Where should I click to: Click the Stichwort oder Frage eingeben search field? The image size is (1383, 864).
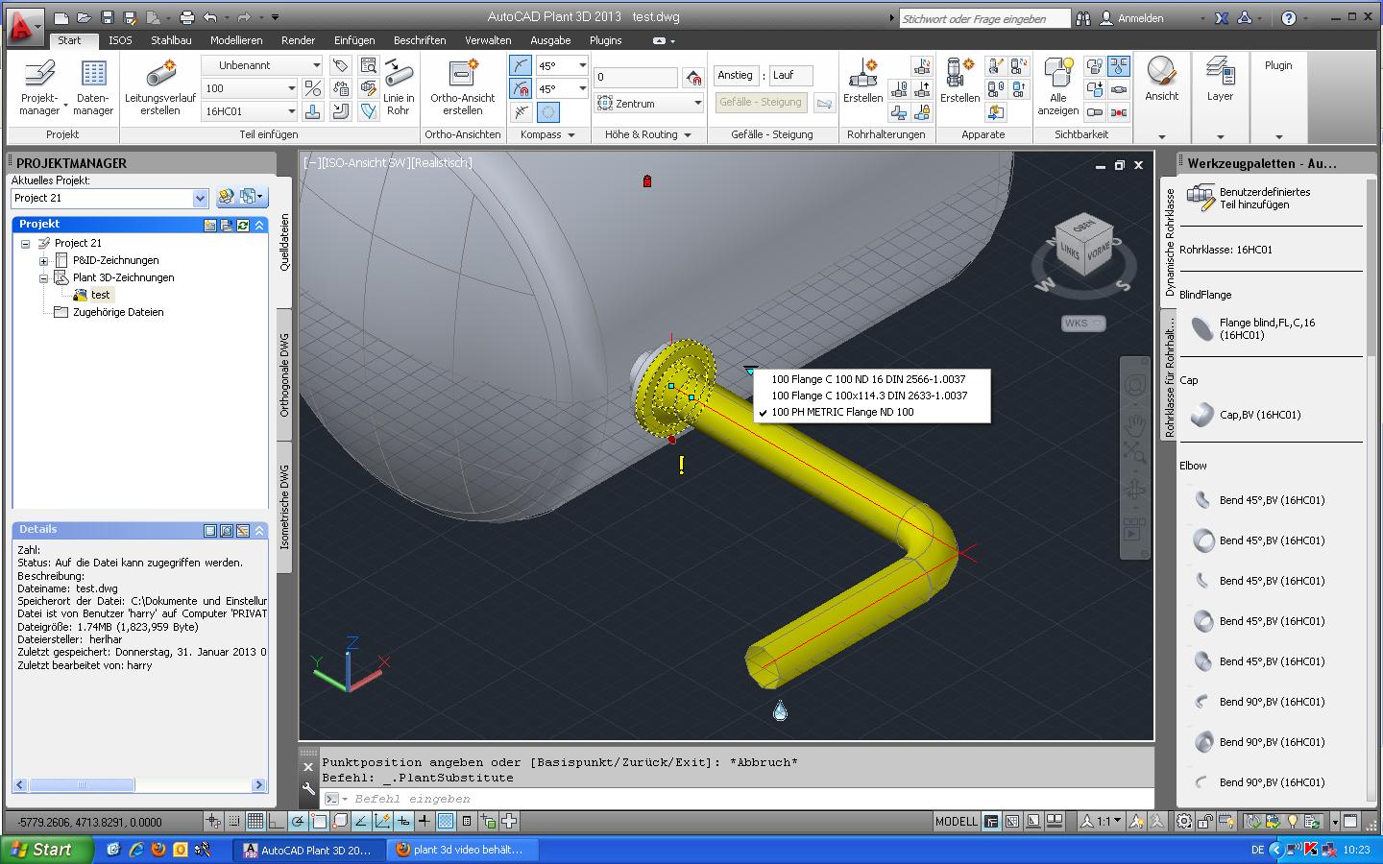pyautogui.click(x=983, y=18)
